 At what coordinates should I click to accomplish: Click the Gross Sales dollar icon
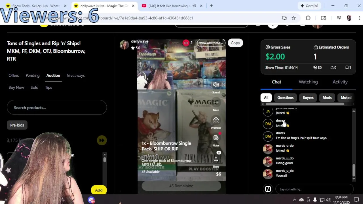[x=267, y=47]
